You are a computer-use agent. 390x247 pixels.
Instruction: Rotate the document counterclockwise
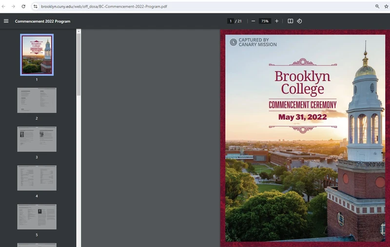299,21
